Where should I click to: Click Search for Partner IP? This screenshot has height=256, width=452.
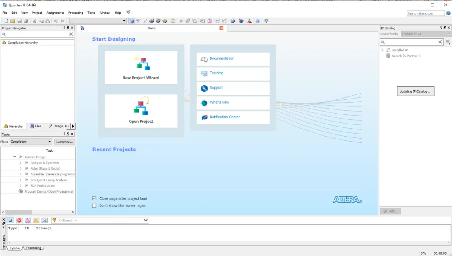click(x=406, y=56)
